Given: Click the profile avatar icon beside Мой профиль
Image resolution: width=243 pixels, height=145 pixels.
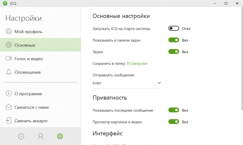Looking at the screenshot, I should [x=9, y=31].
